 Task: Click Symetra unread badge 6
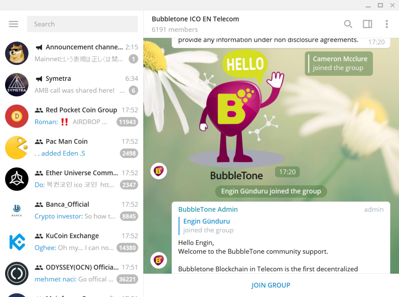pyautogui.click(x=133, y=91)
